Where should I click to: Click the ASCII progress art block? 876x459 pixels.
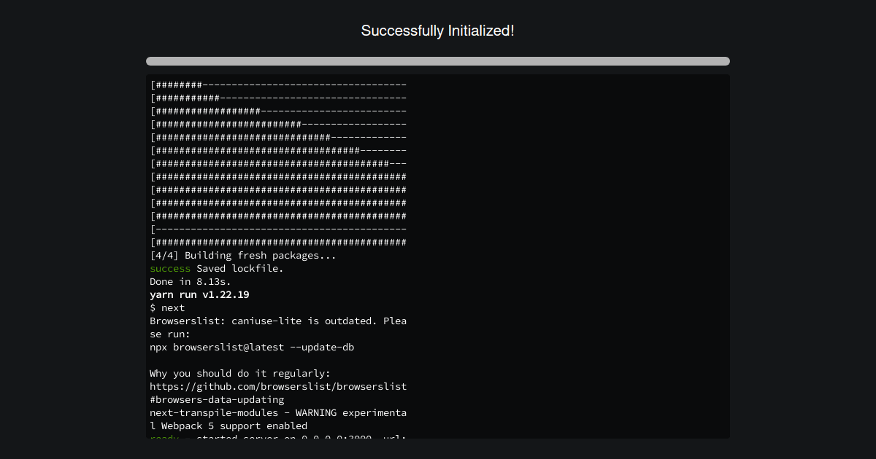pyautogui.click(x=277, y=163)
